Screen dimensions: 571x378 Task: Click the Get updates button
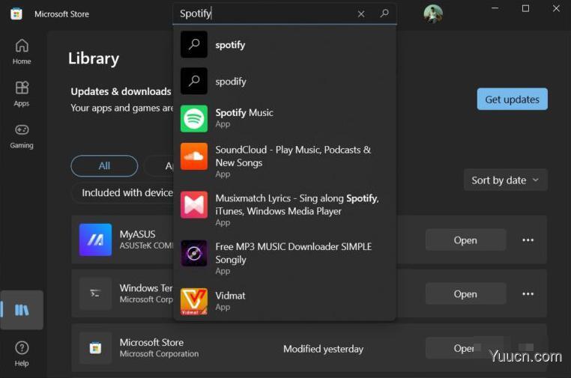(x=512, y=99)
